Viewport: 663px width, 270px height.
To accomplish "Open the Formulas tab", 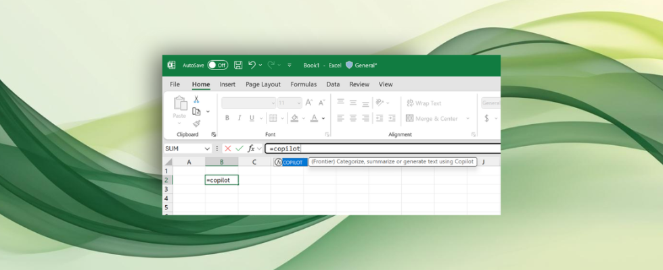I will pyautogui.click(x=304, y=84).
